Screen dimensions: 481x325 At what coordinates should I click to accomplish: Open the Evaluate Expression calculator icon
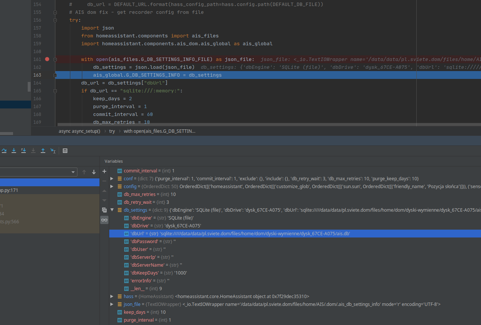coord(65,151)
